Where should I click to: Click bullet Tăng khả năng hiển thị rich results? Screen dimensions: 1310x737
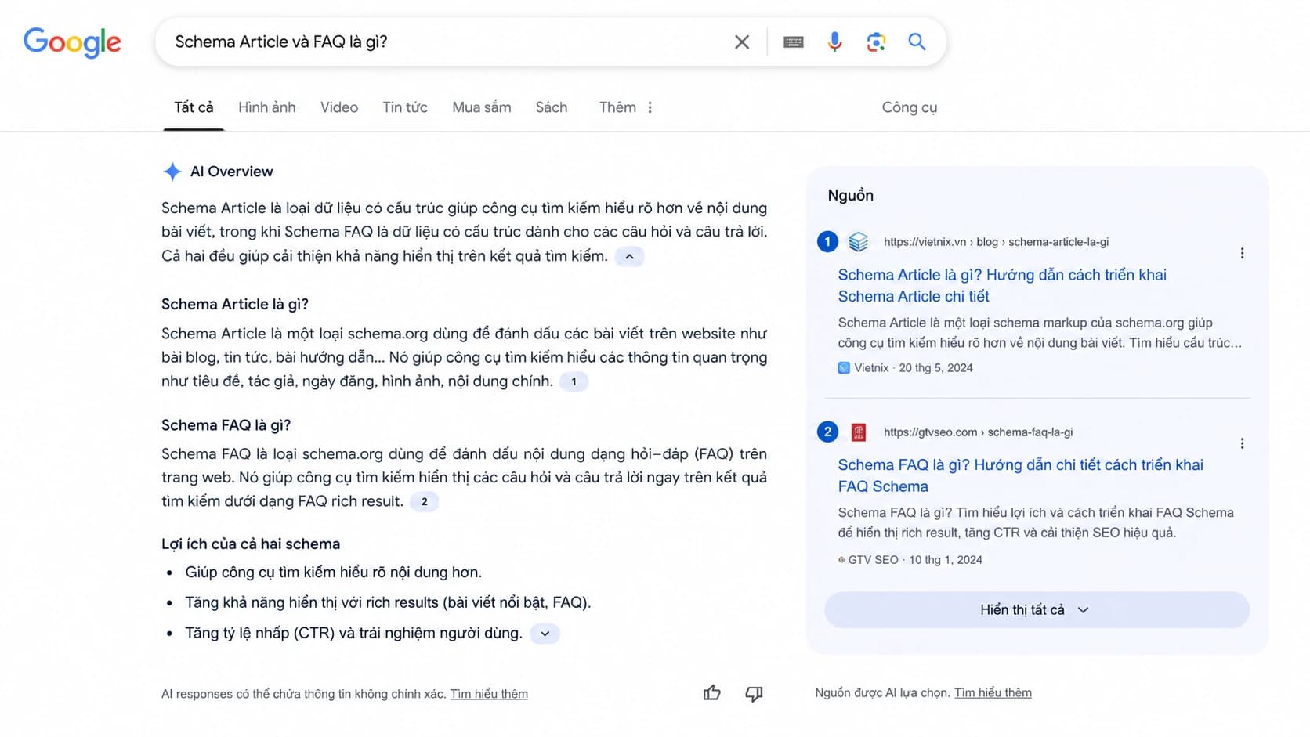click(x=388, y=602)
